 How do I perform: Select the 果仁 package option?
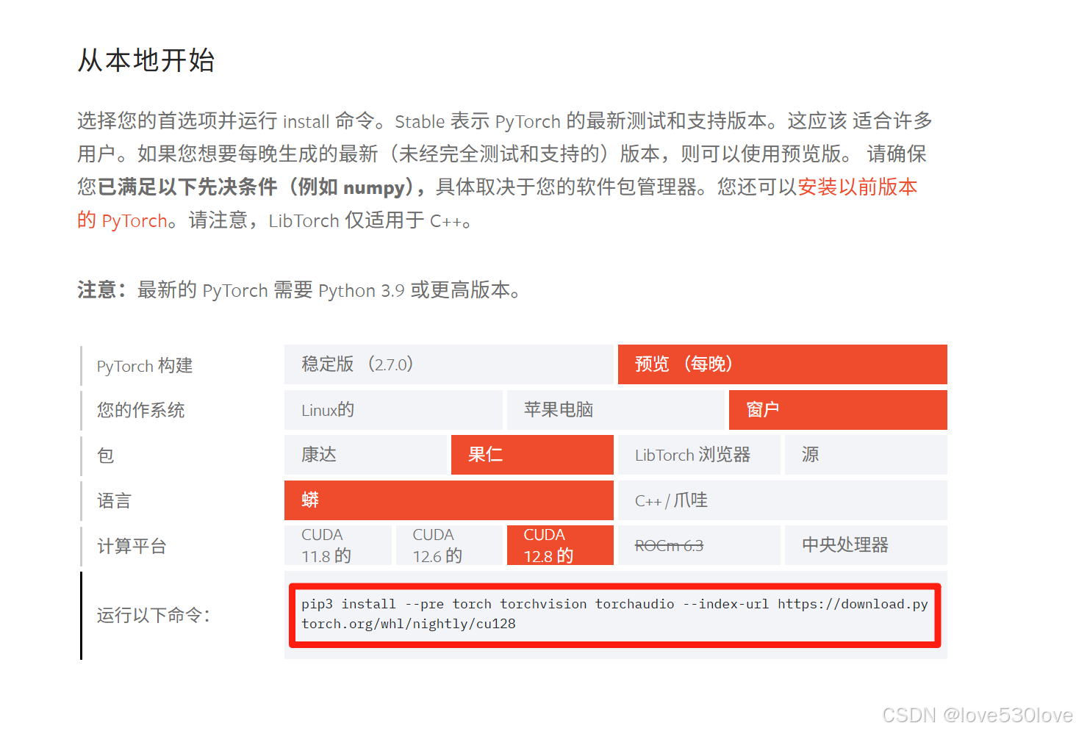coord(532,455)
